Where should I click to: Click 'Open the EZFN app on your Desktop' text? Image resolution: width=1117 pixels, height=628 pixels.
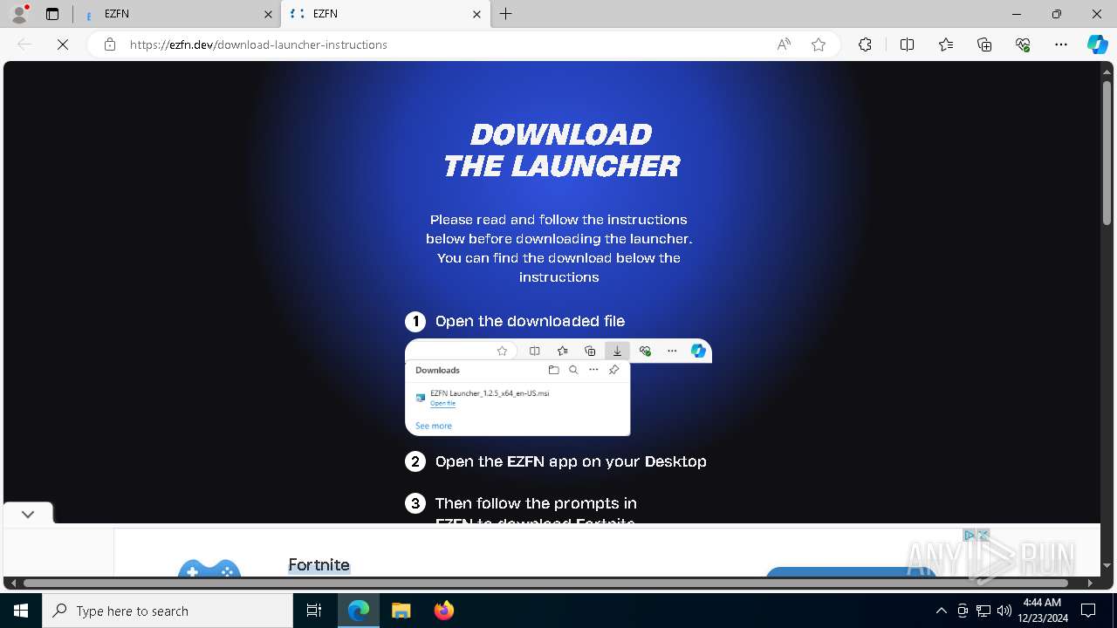(x=571, y=461)
